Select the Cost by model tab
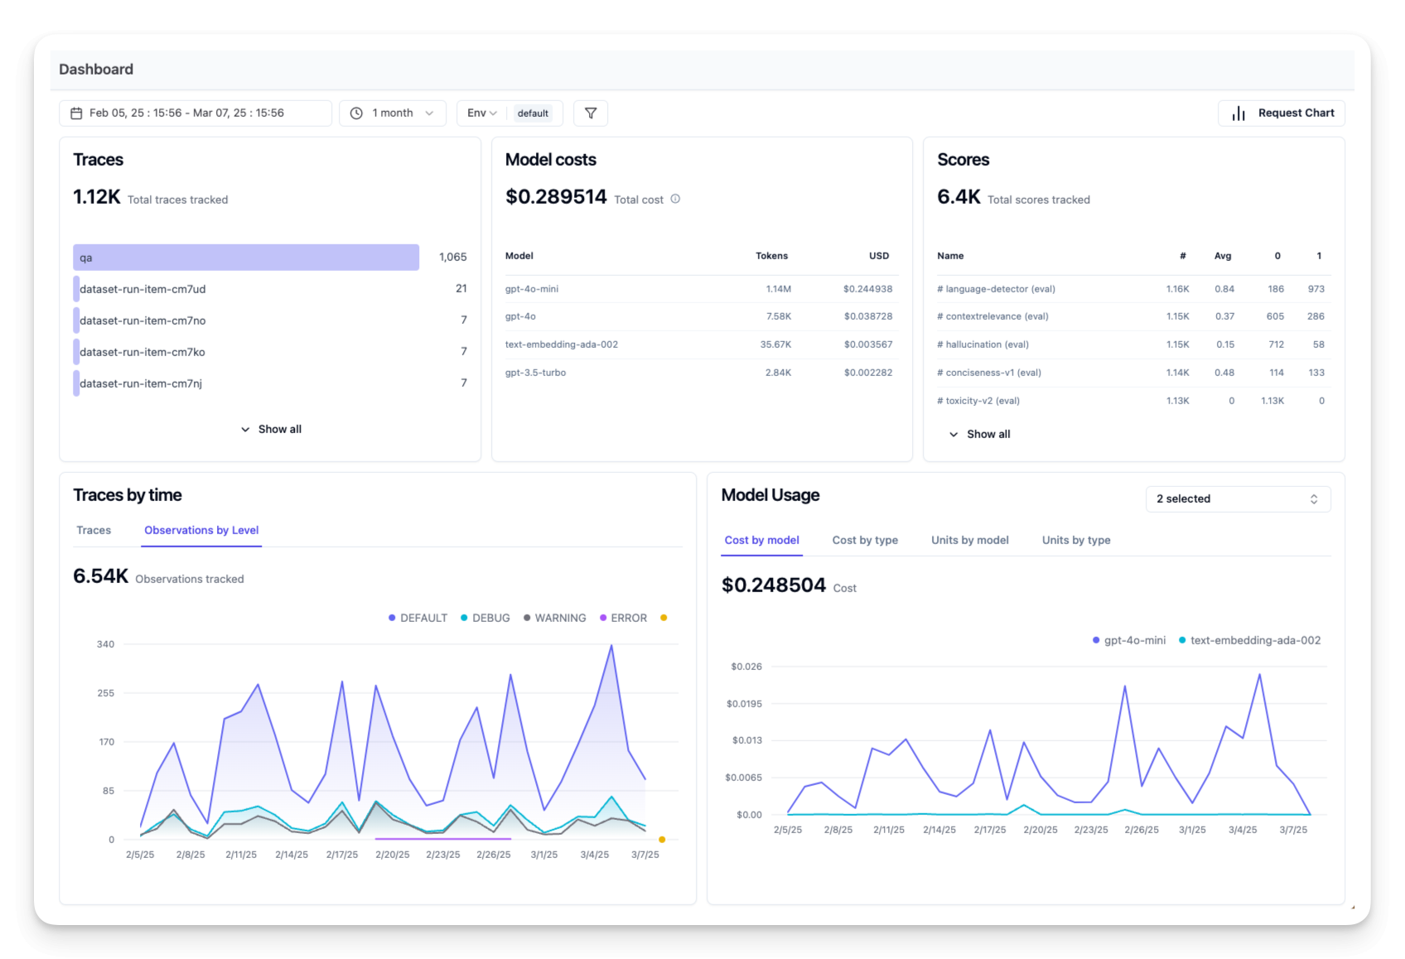This screenshot has width=1405, height=959. [x=761, y=540]
